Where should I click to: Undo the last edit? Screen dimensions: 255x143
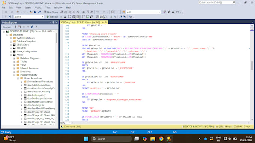click(97, 12)
